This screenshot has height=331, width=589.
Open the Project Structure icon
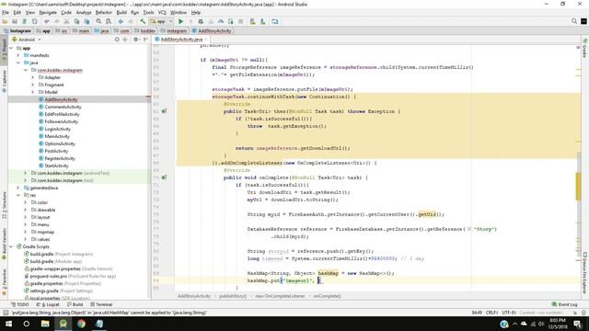click(x=275, y=22)
